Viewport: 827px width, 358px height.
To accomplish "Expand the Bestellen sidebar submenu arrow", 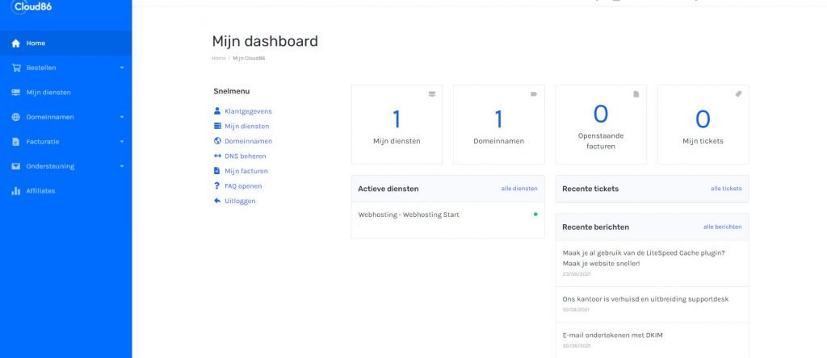I will point(122,68).
